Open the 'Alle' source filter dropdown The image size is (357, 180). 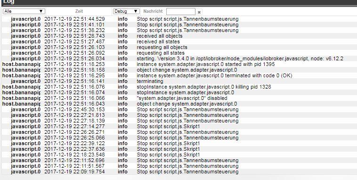[x=24, y=11]
